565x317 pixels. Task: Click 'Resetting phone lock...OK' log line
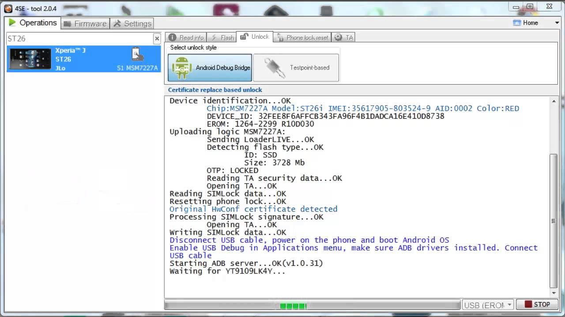(228, 202)
